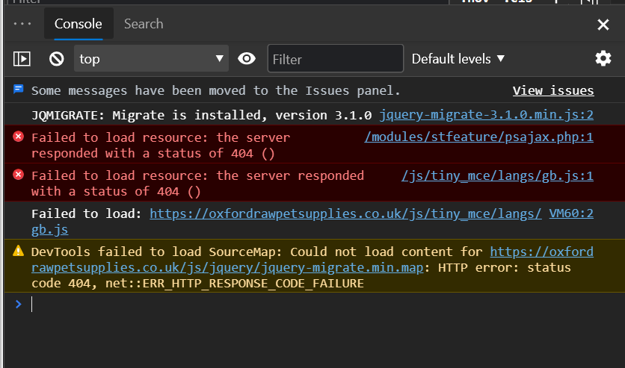The width and height of the screenshot is (625, 368).
Task: Toggle the console sidebar panel icon
Action: point(22,58)
